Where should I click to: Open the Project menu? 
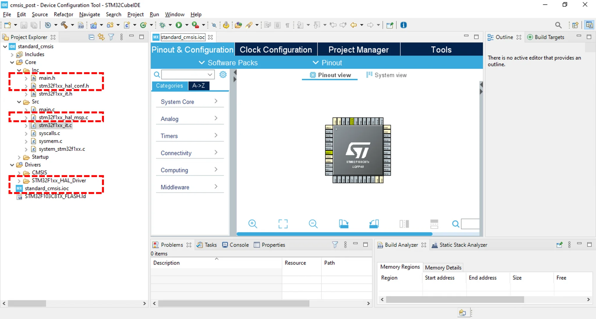pyautogui.click(x=135, y=14)
